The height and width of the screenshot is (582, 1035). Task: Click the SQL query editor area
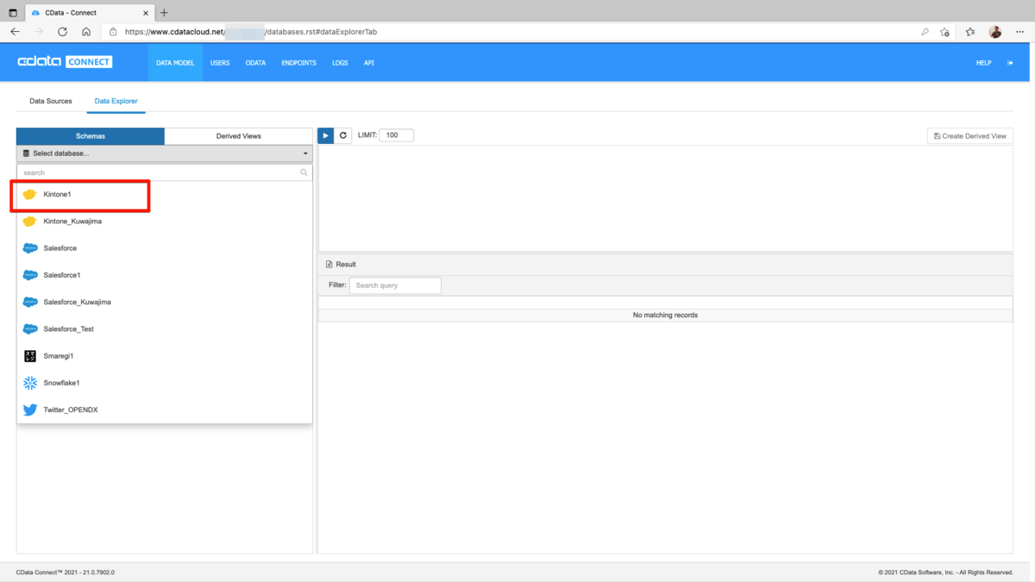pyautogui.click(x=666, y=198)
